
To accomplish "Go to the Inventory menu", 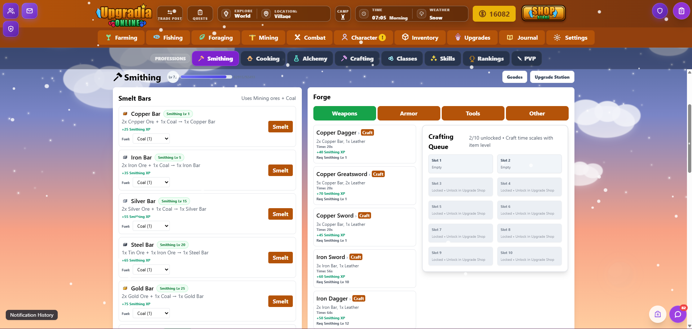I will pos(420,38).
